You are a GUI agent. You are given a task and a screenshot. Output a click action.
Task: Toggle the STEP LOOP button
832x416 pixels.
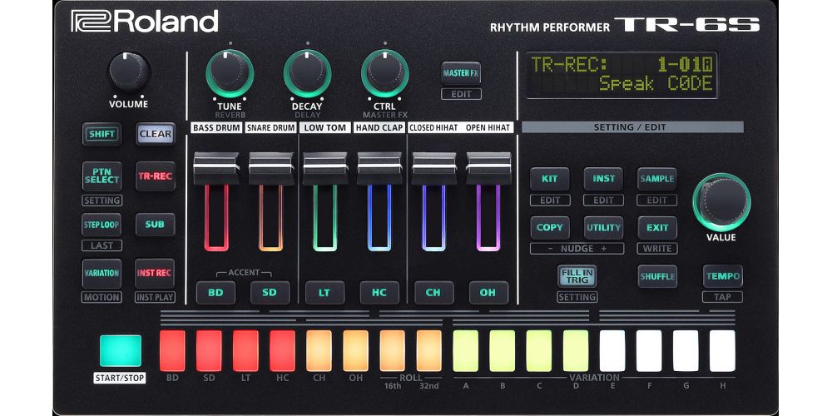(x=102, y=225)
